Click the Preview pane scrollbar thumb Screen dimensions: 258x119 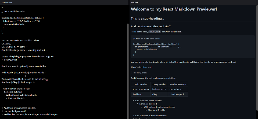point(257,57)
